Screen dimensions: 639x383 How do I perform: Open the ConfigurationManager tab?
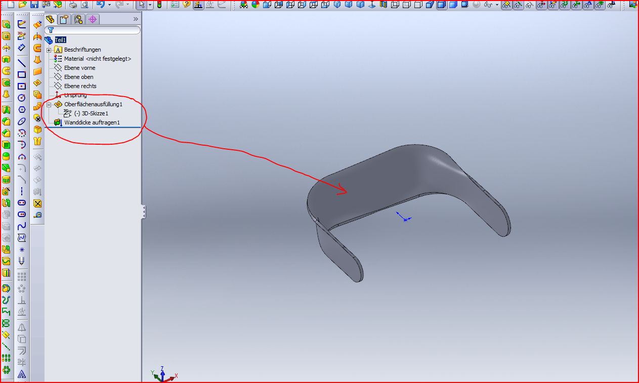78,19
